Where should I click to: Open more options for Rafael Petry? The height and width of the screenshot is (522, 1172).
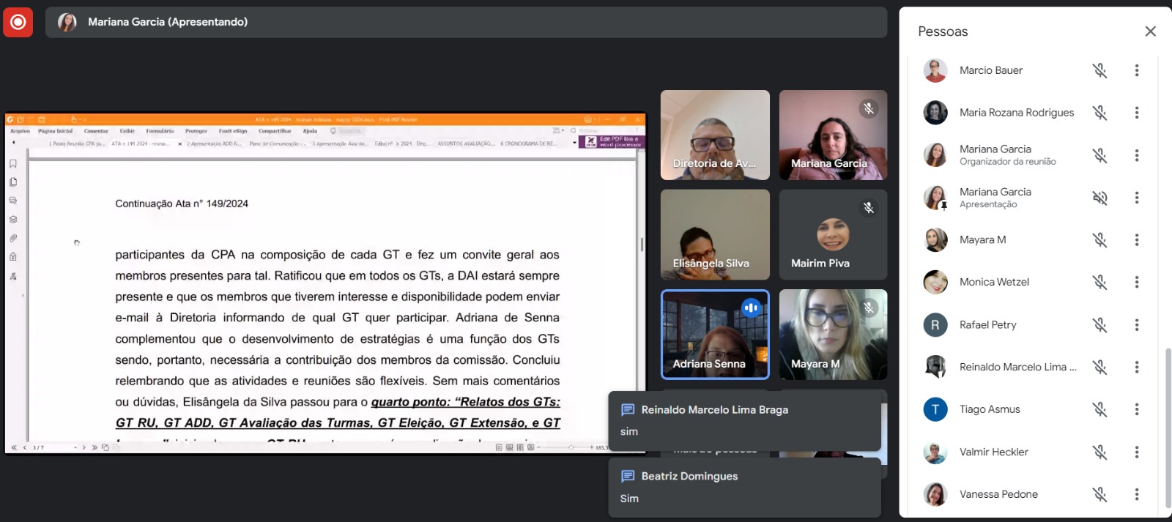pyautogui.click(x=1136, y=324)
